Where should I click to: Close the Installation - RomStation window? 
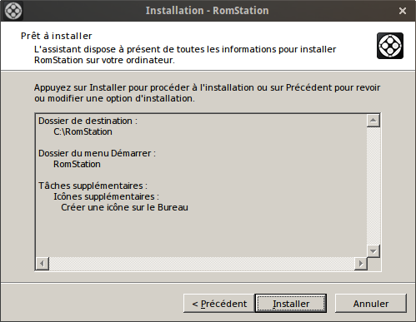[x=403, y=11]
